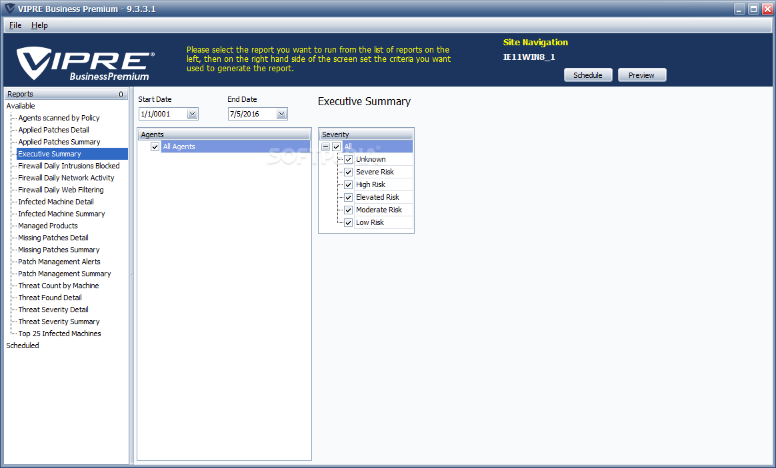The width and height of the screenshot is (776, 468).
Task: Click the VIPRE app icon in title bar
Action: point(10,9)
